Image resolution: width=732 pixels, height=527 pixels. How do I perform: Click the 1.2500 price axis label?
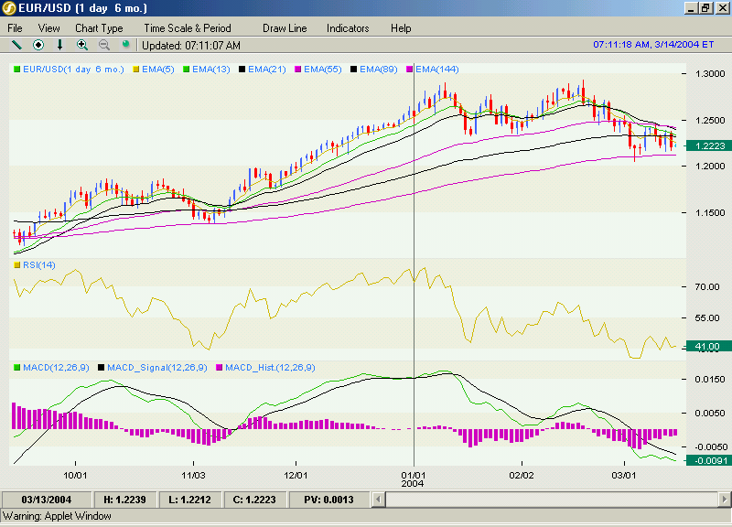[x=710, y=121]
